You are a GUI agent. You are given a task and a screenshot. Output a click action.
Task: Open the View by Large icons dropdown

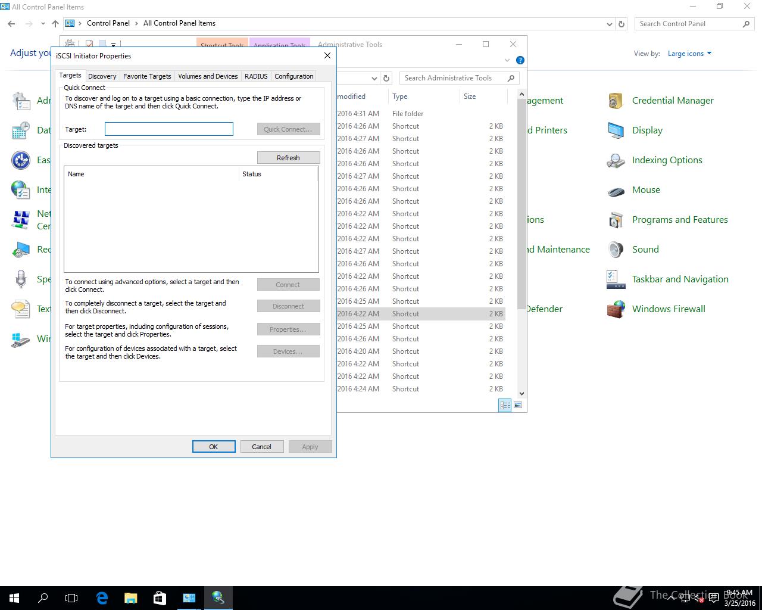[689, 54]
